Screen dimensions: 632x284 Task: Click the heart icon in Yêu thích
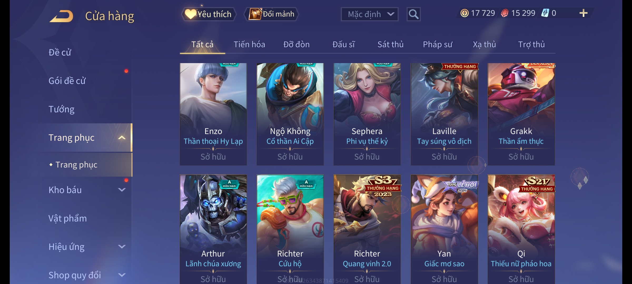tap(190, 14)
